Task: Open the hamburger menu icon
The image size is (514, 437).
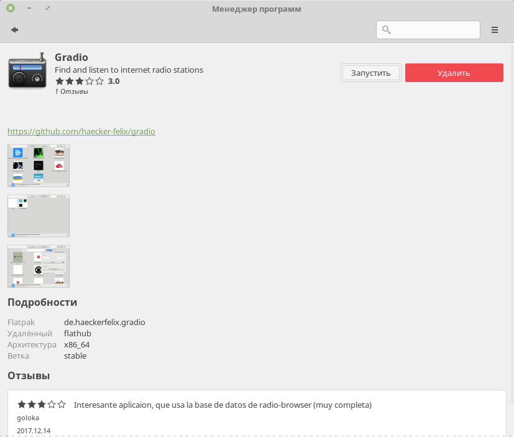Action: pos(495,30)
